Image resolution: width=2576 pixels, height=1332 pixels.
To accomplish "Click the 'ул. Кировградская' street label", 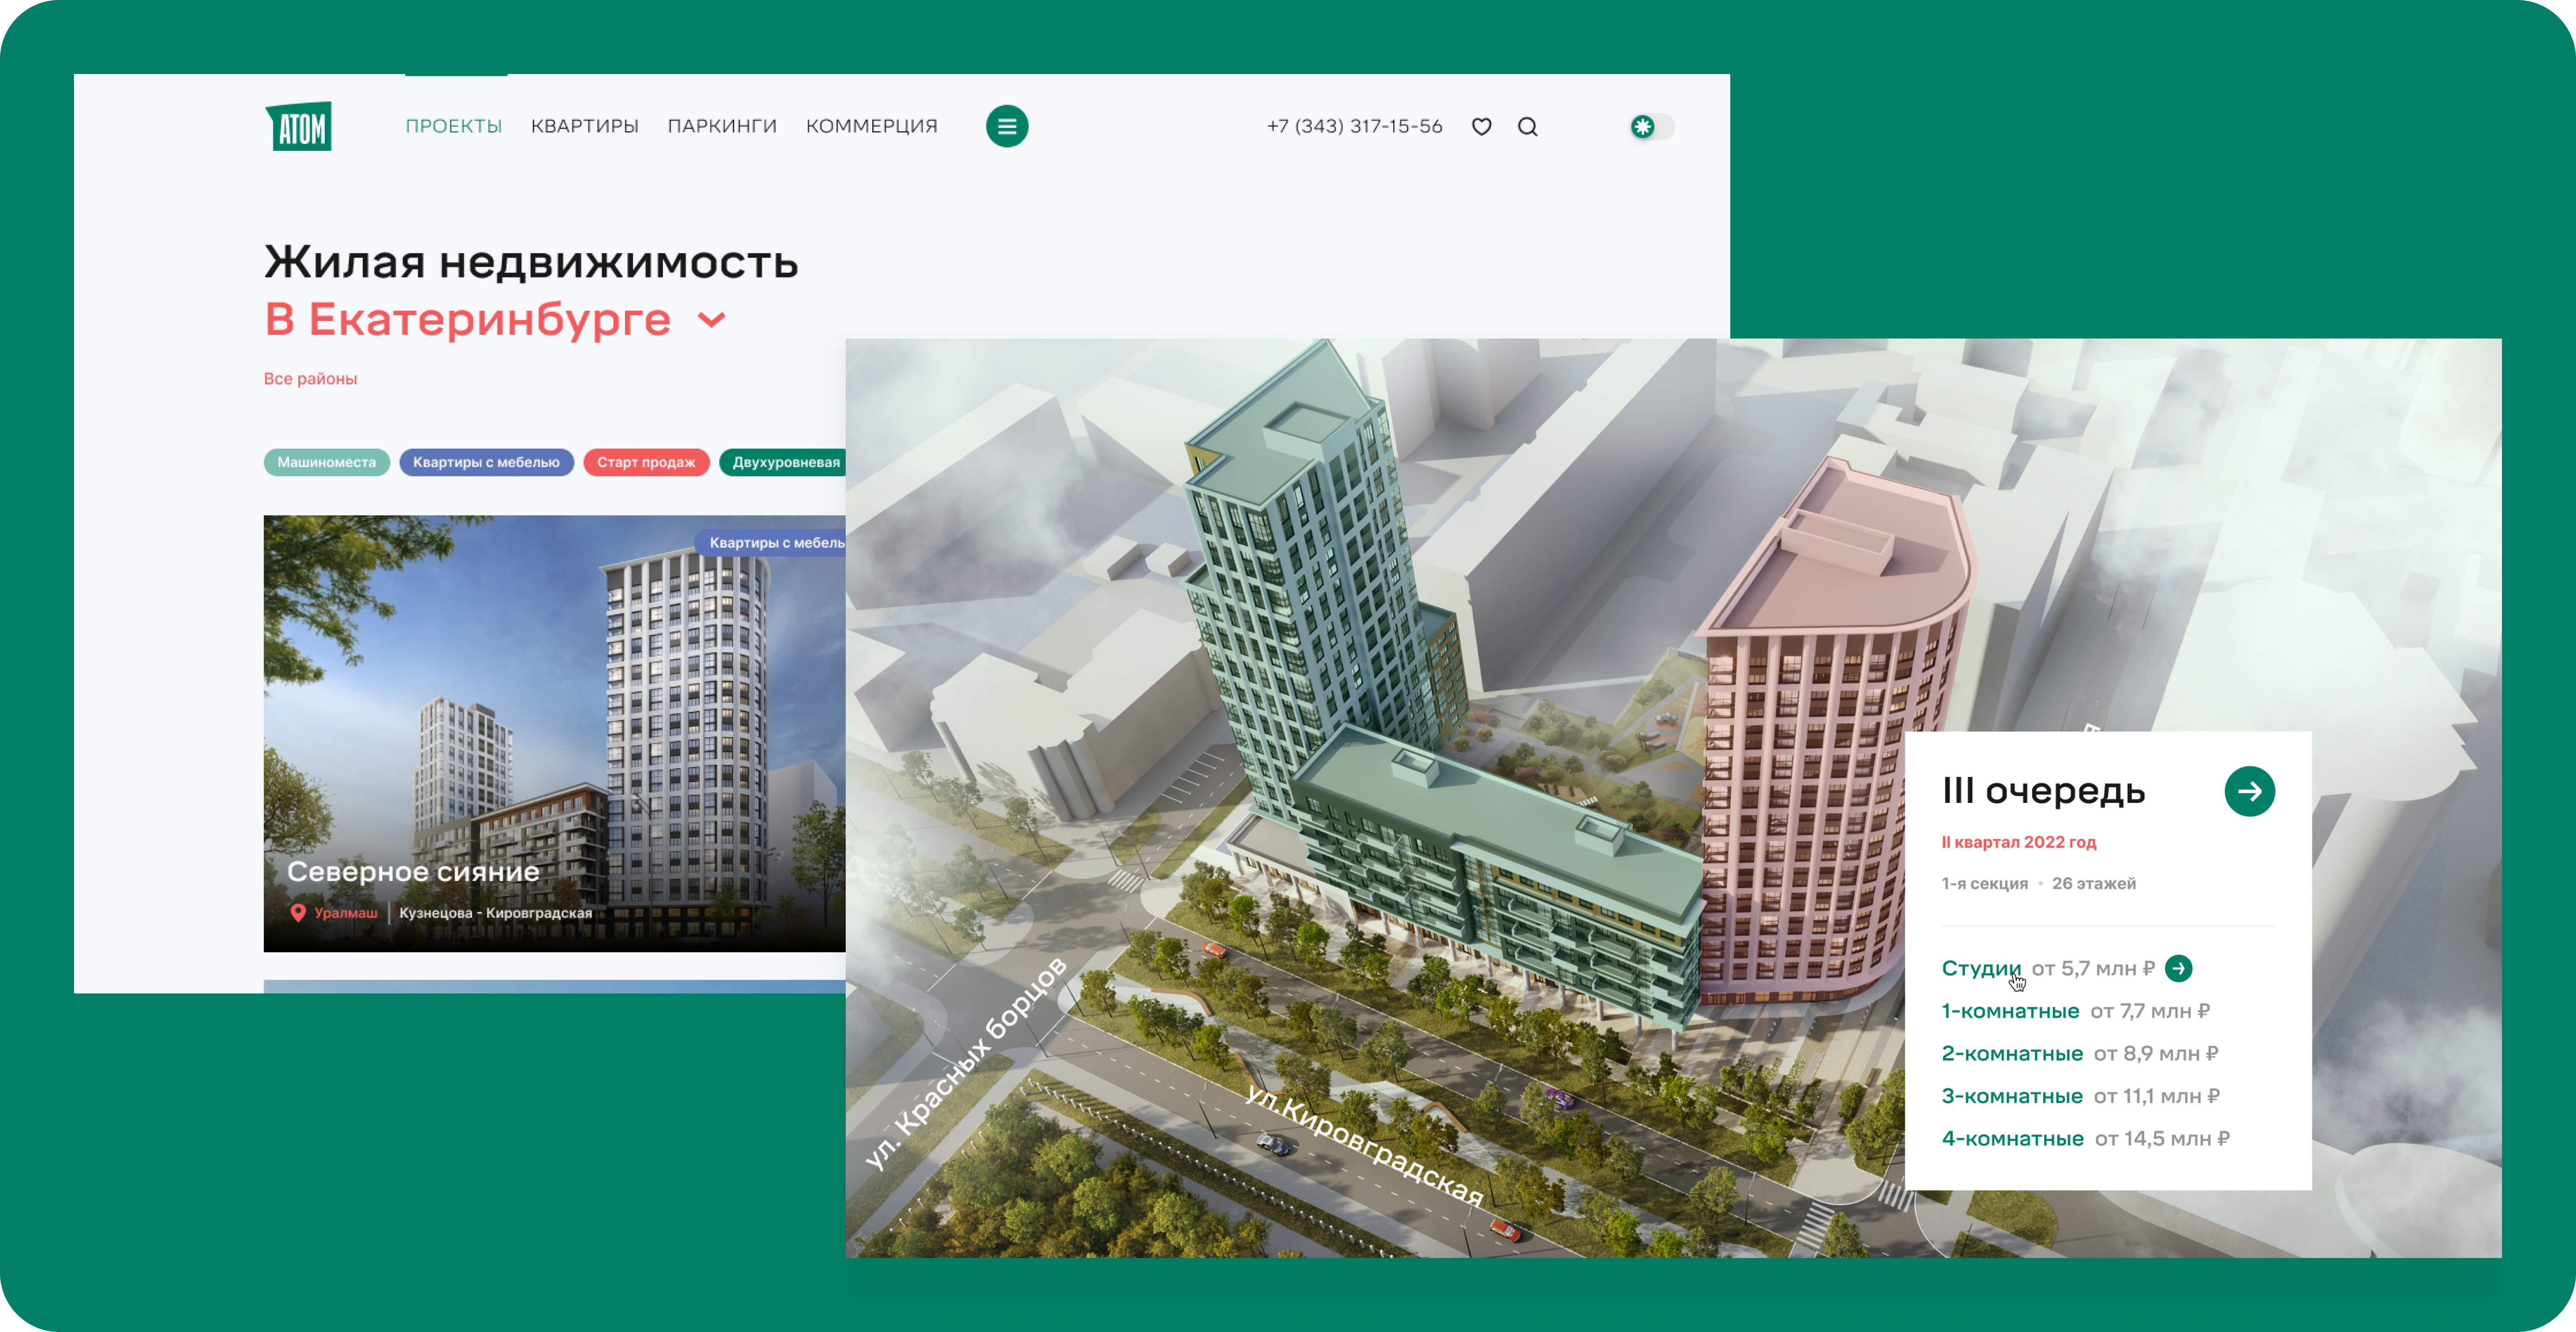I will pos(1365,1145).
